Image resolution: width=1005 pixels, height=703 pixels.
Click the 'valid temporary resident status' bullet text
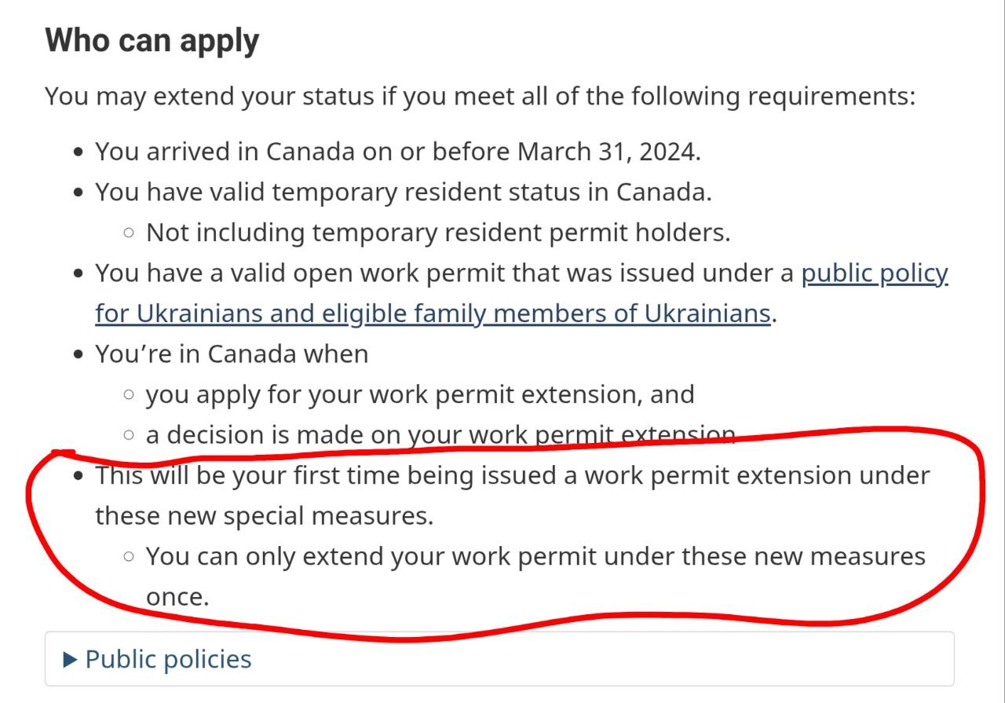pyautogui.click(x=404, y=192)
